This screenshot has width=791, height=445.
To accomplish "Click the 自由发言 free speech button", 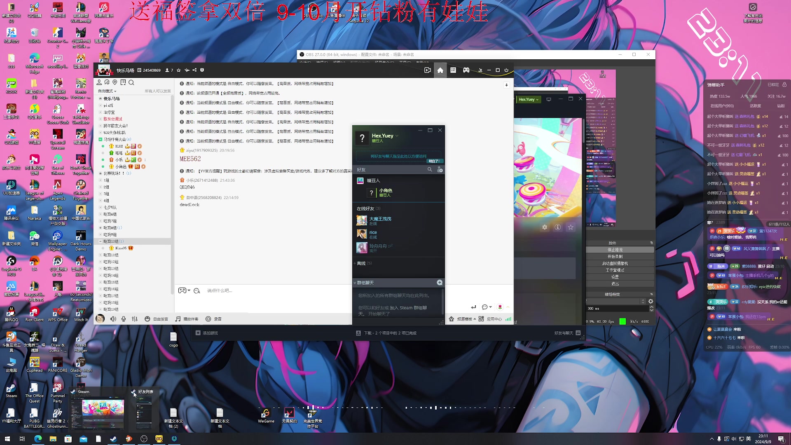I will 157,319.
